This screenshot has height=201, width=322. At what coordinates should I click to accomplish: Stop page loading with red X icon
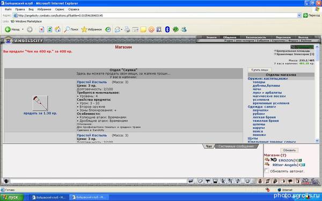coord(41,29)
